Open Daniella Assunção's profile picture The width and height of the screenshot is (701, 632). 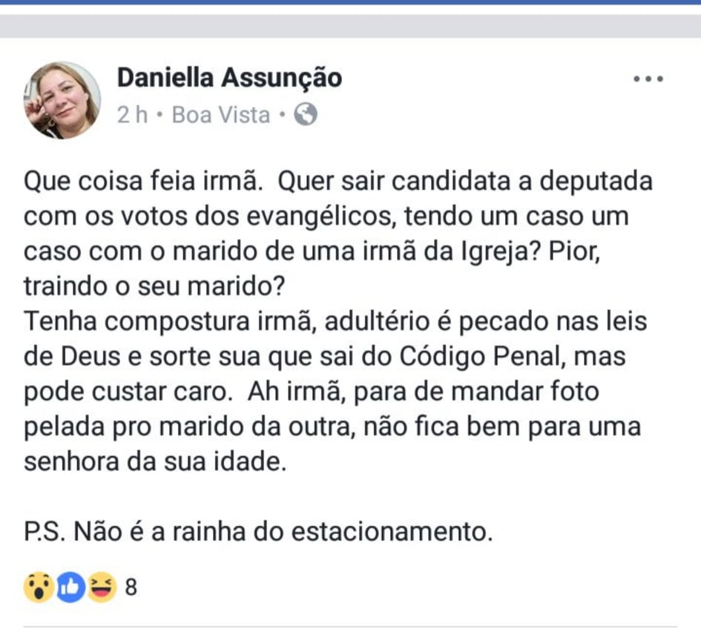62,100
